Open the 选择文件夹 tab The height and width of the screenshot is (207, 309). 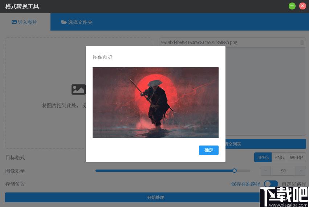point(77,22)
